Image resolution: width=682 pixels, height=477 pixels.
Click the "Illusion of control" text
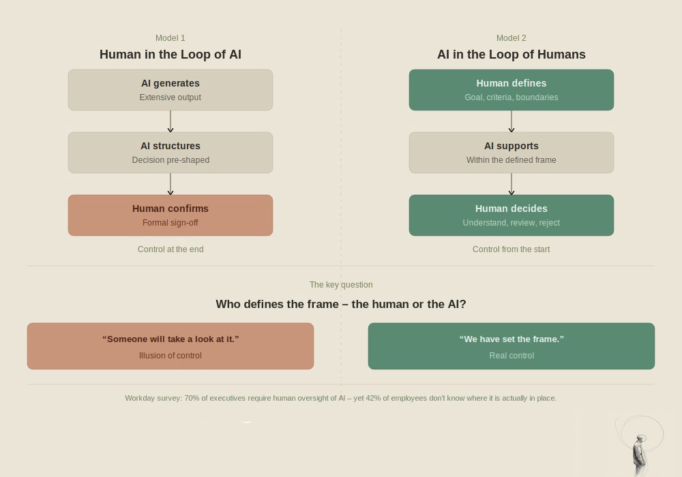pos(170,356)
